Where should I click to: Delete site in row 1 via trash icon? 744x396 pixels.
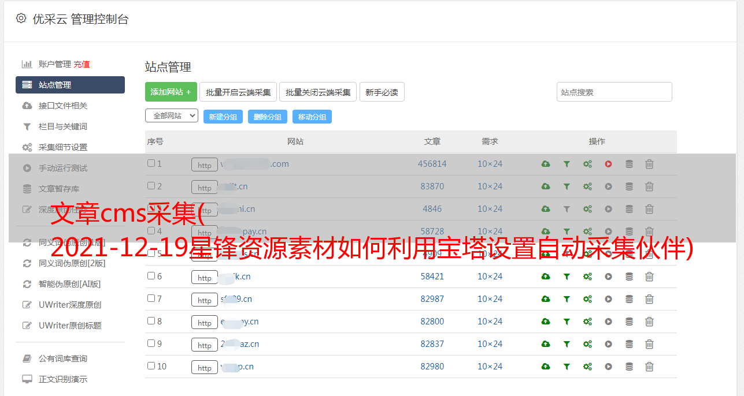pyautogui.click(x=649, y=164)
